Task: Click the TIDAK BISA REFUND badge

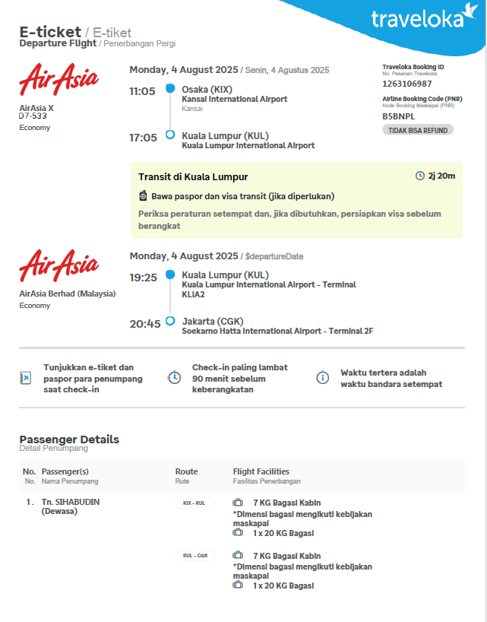Action: (417, 130)
